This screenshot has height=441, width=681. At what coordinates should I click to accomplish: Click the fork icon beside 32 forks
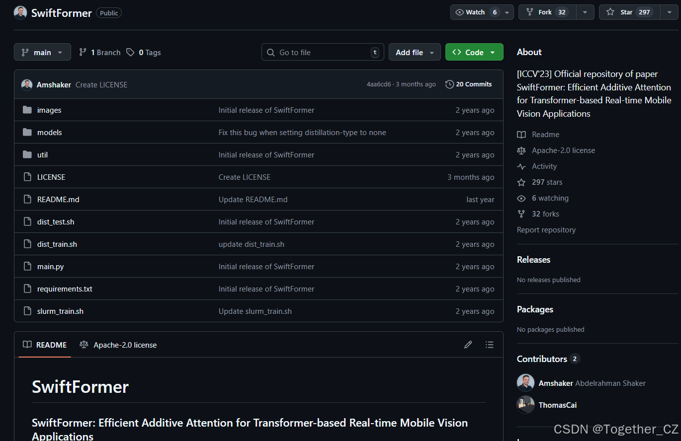coord(521,214)
